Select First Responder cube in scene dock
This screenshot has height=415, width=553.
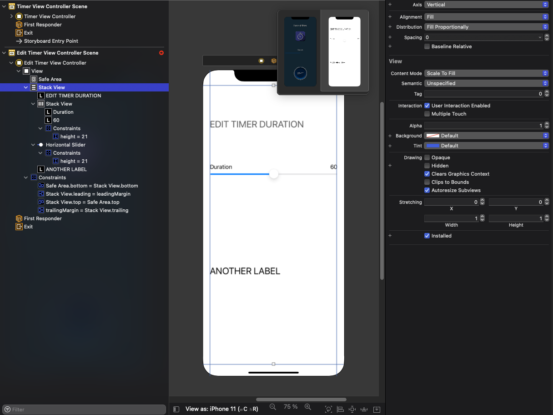point(274,61)
